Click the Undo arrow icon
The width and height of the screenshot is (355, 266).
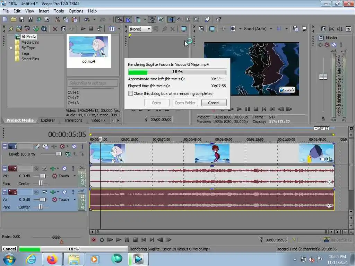click(x=87, y=19)
